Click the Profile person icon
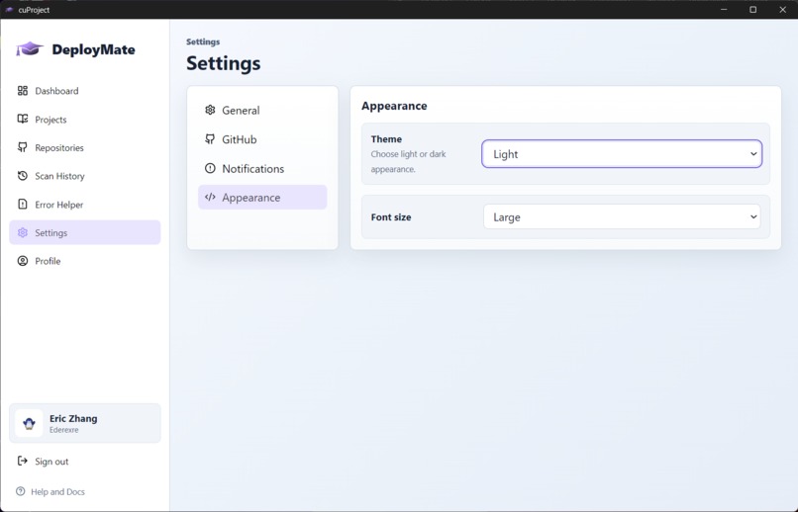The height and width of the screenshot is (512, 798). [23, 261]
